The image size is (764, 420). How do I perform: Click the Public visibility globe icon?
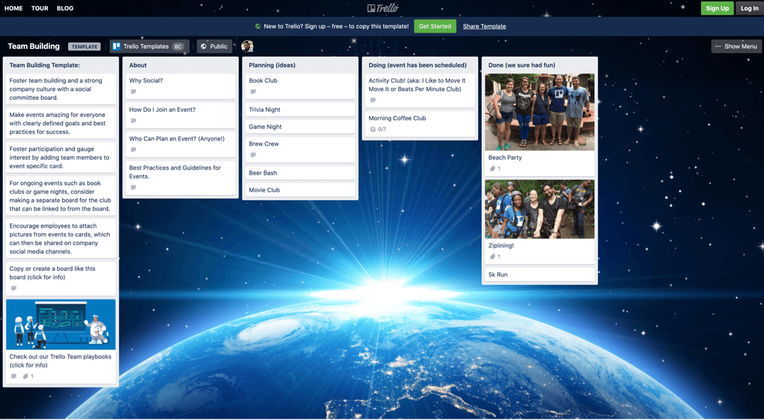(203, 46)
